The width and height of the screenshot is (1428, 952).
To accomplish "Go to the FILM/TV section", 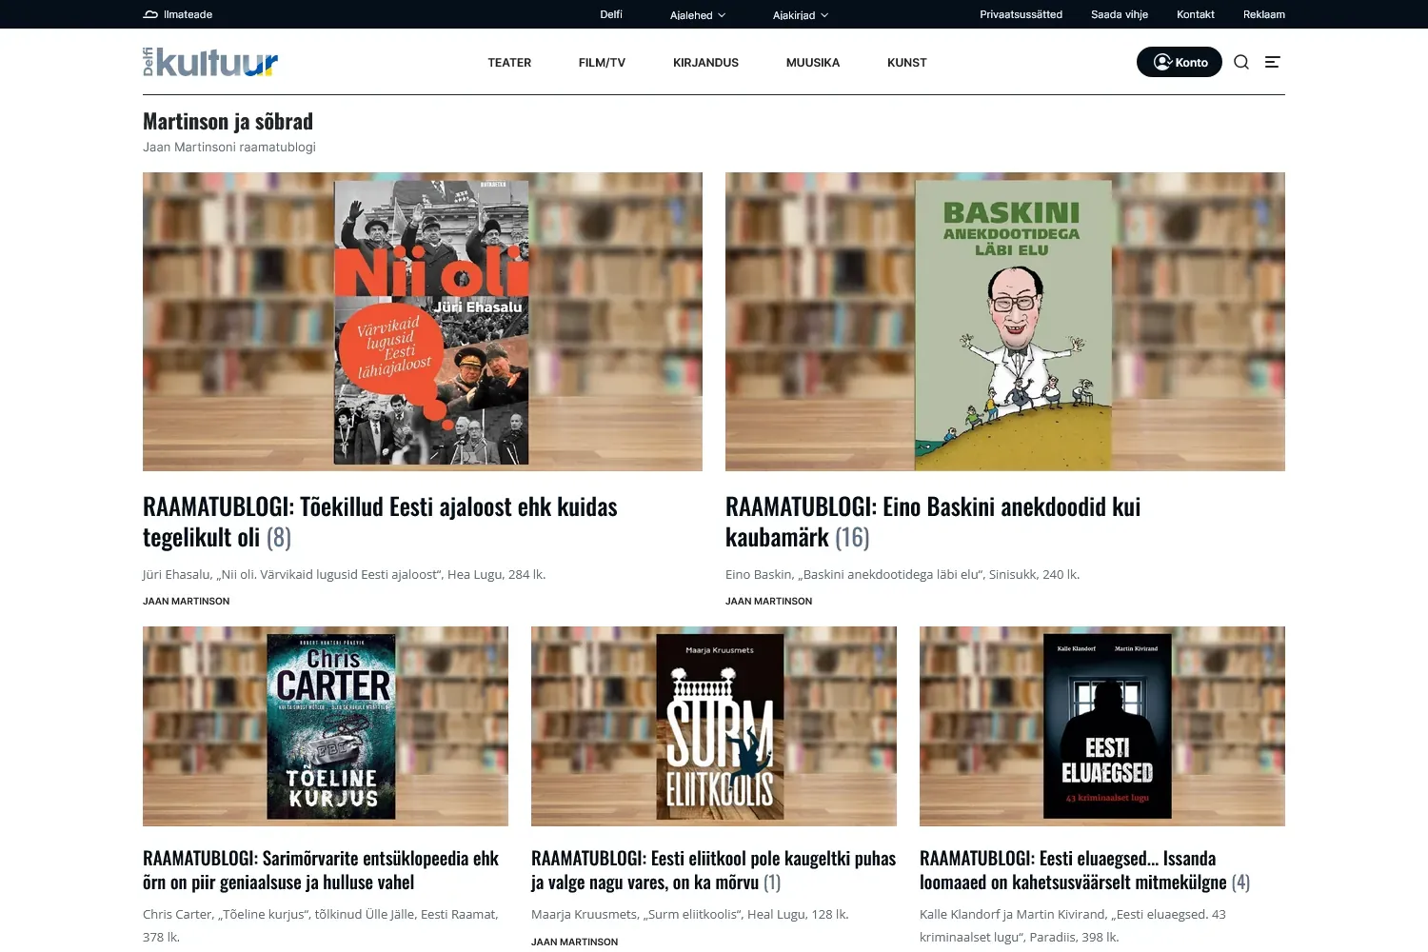I will [602, 63].
